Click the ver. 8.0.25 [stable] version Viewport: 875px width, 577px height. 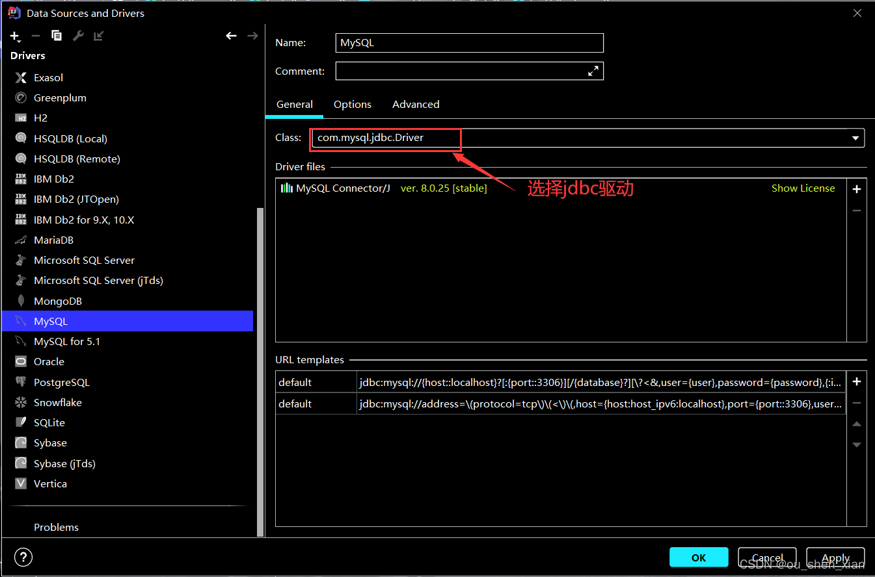click(444, 188)
